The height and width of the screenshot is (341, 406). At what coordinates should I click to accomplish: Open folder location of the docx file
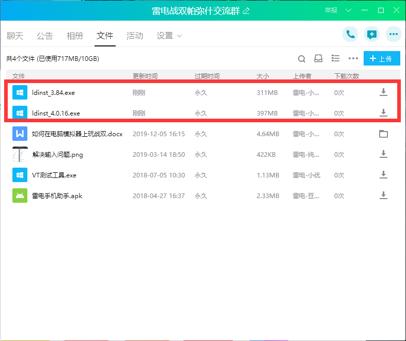(383, 134)
